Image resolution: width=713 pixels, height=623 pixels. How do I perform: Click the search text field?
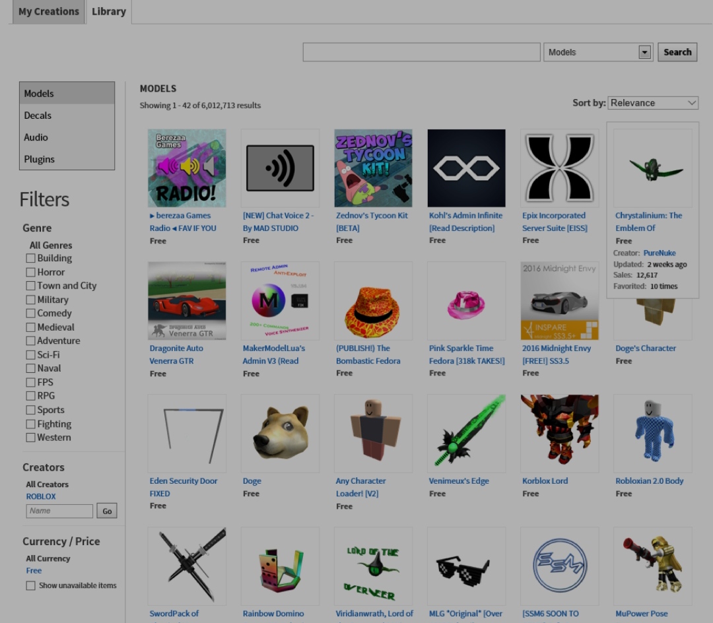(x=421, y=52)
